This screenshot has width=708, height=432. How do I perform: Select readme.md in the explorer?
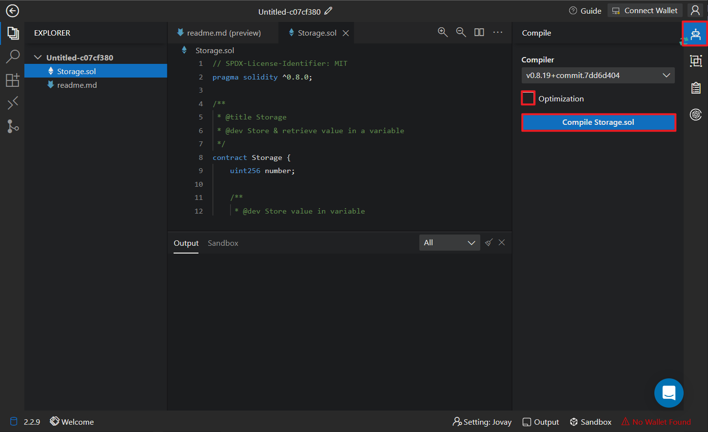pyautogui.click(x=77, y=85)
